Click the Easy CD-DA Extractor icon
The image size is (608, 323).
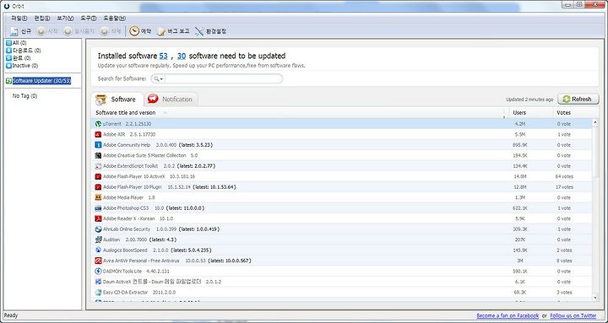pyautogui.click(x=98, y=292)
